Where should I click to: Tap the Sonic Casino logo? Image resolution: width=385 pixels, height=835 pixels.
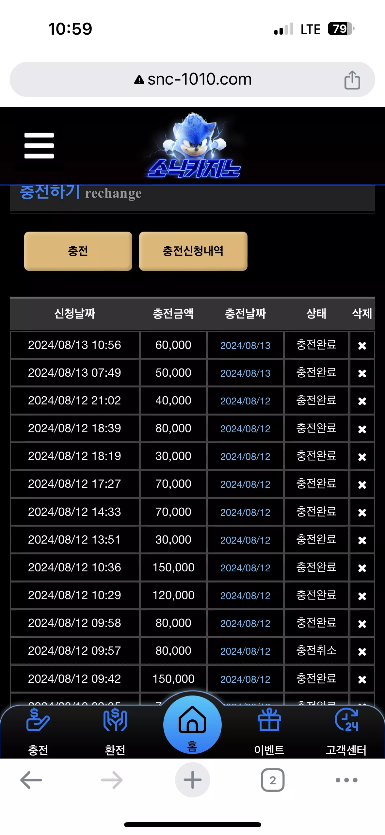coord(194,146)
